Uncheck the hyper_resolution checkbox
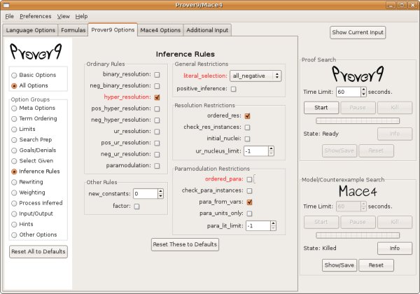The image size is (420, 294). pos(157,97)
